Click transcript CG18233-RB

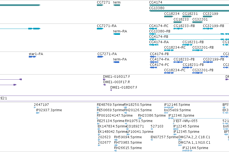click(178, 29)
